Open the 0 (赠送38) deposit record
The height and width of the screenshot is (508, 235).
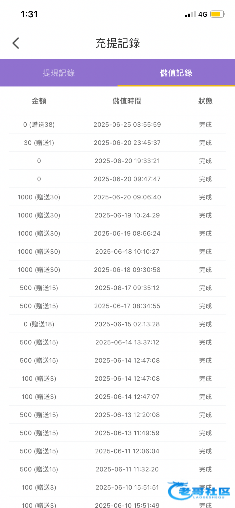(x=39, y=124)
